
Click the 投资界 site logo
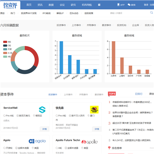coord(10,6)
